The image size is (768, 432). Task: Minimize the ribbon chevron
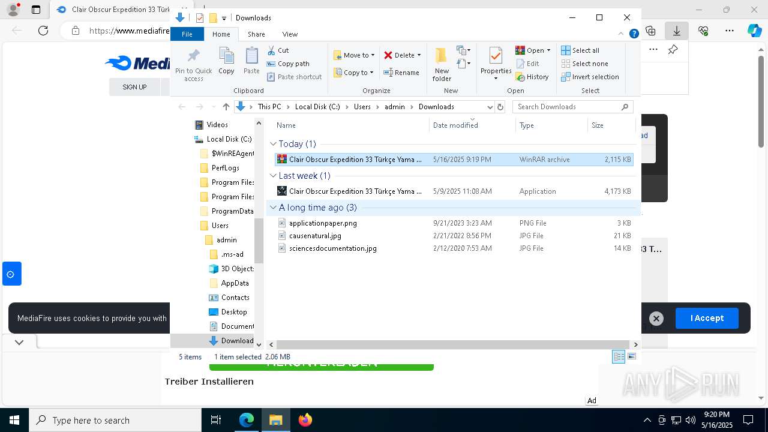622,34
